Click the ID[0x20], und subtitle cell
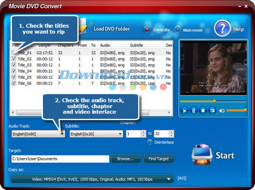The image size is (255, 190). [x=142, y=83]
